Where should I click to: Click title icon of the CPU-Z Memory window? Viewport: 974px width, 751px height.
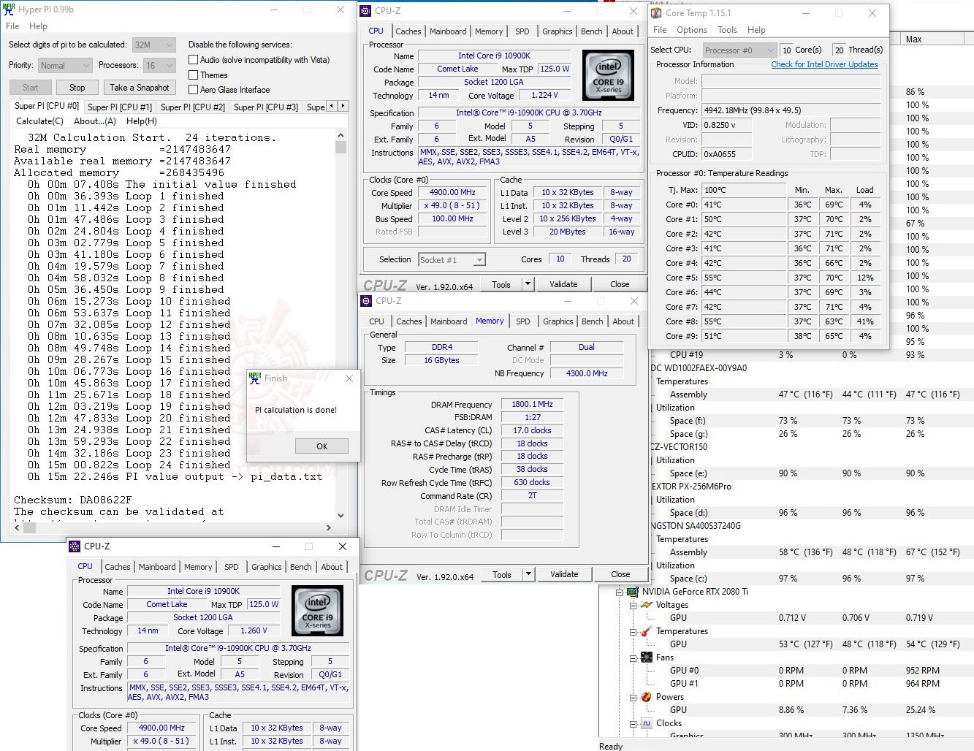point(367,301)
